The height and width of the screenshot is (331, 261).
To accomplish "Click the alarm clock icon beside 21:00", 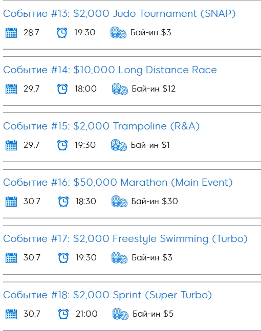I will (x=63, y=314).
